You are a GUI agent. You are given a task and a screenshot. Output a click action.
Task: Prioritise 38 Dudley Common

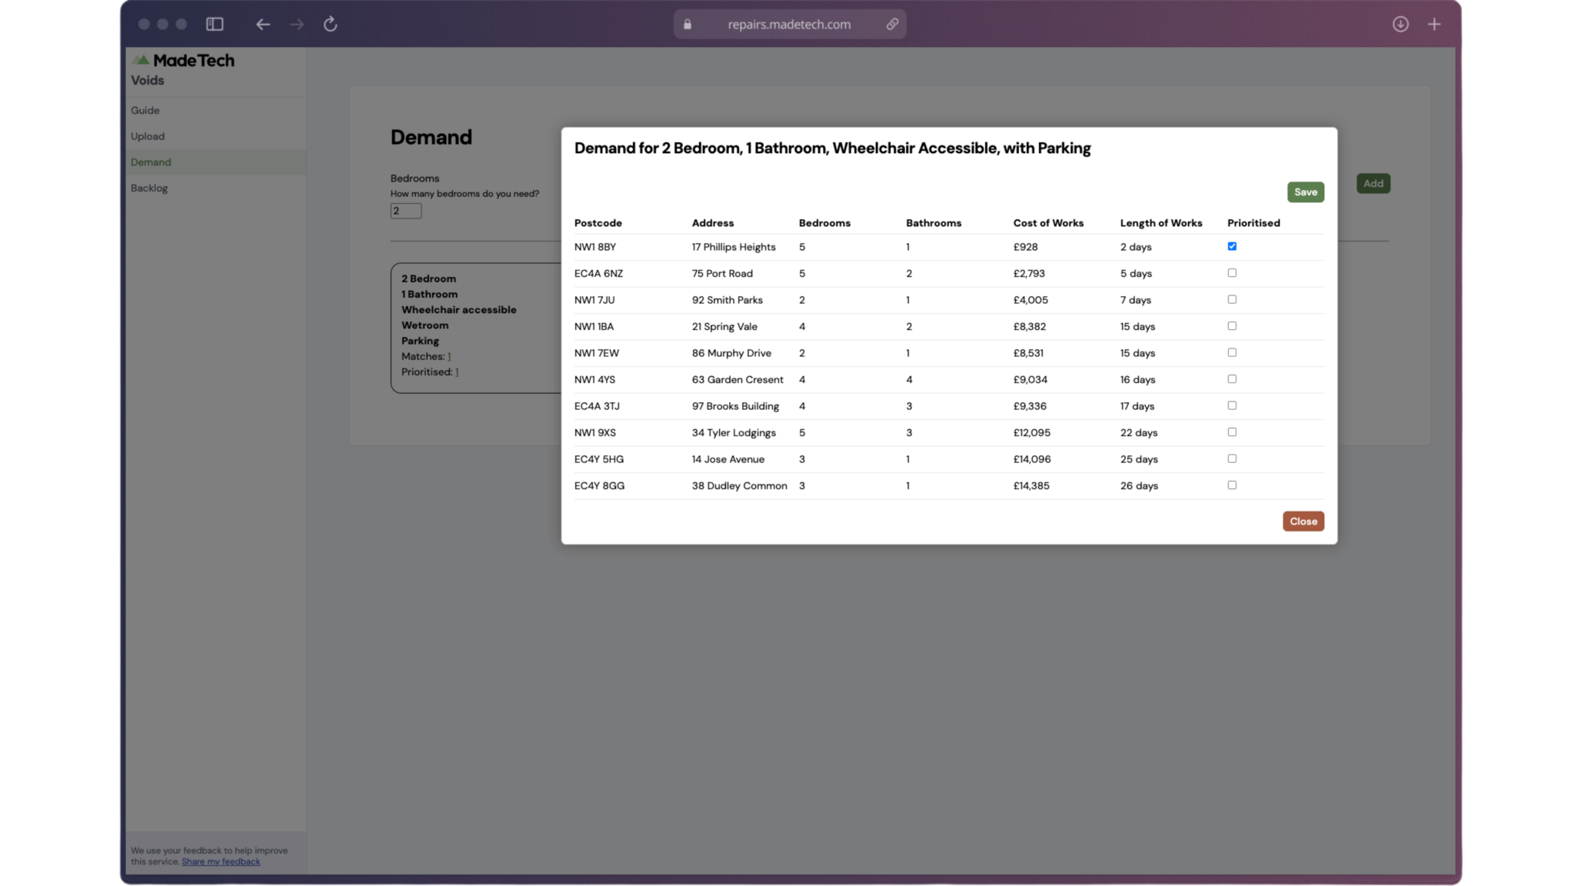[1232, 485]
